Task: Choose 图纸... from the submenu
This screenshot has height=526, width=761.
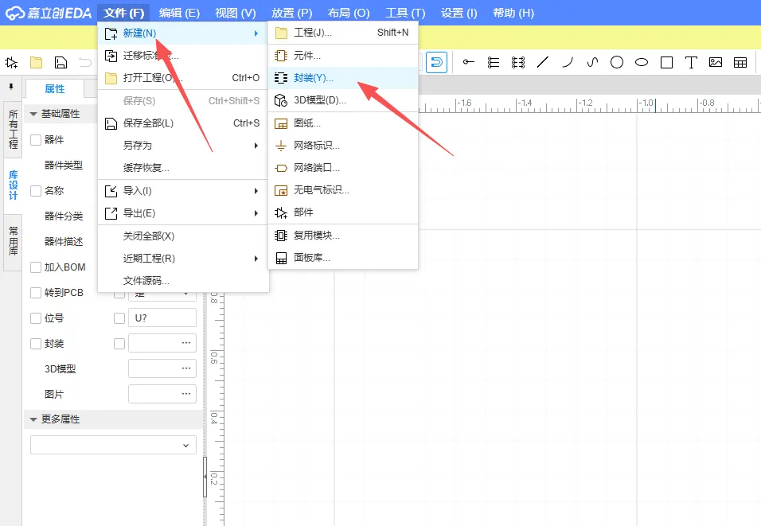Action: point(342,123)
